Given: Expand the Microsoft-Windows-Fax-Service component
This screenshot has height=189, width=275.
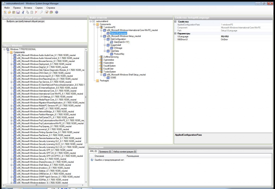Looking at the screenshot, I should click(x=11, y=82).
